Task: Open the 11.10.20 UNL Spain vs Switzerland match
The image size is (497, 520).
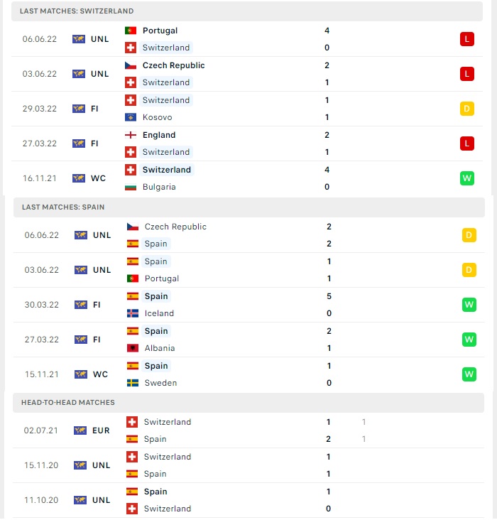Action: point(248,500)
